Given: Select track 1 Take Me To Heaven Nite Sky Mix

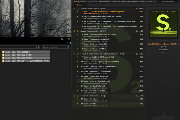Looking at the screenshot, I should coord(108,13).
